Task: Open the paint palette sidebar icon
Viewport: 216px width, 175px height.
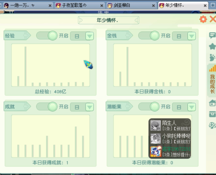Action: (212, 125)
